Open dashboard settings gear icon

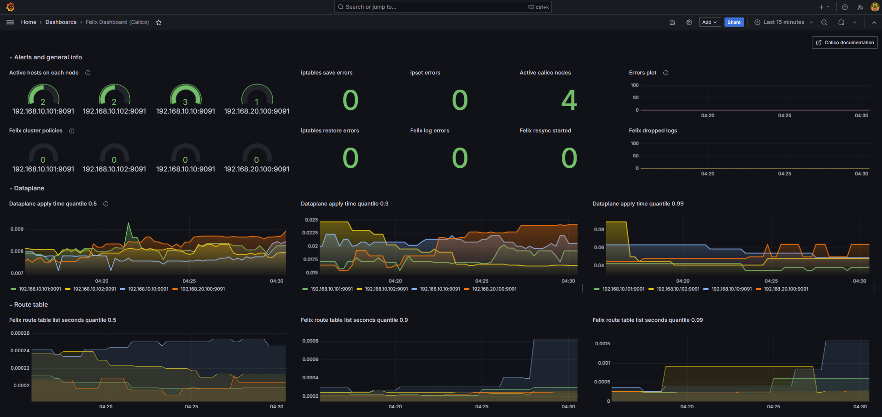tap(689, 22)
